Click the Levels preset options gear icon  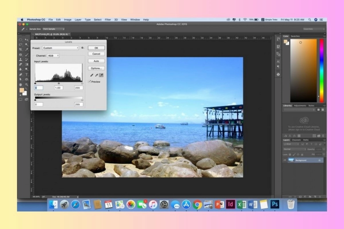point(83,48)
